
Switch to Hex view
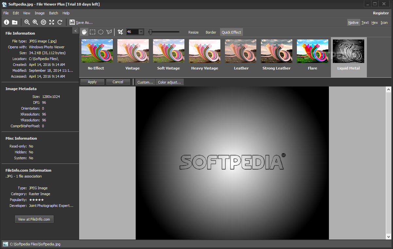click(x=375, y=23)
